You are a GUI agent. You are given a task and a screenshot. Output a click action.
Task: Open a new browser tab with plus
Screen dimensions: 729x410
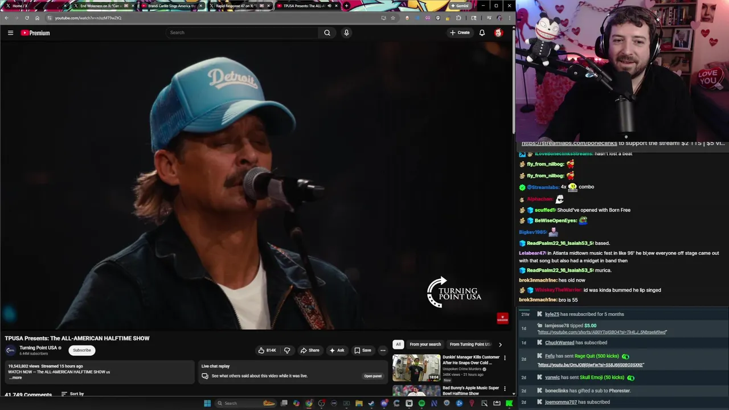tap(346, 6)
